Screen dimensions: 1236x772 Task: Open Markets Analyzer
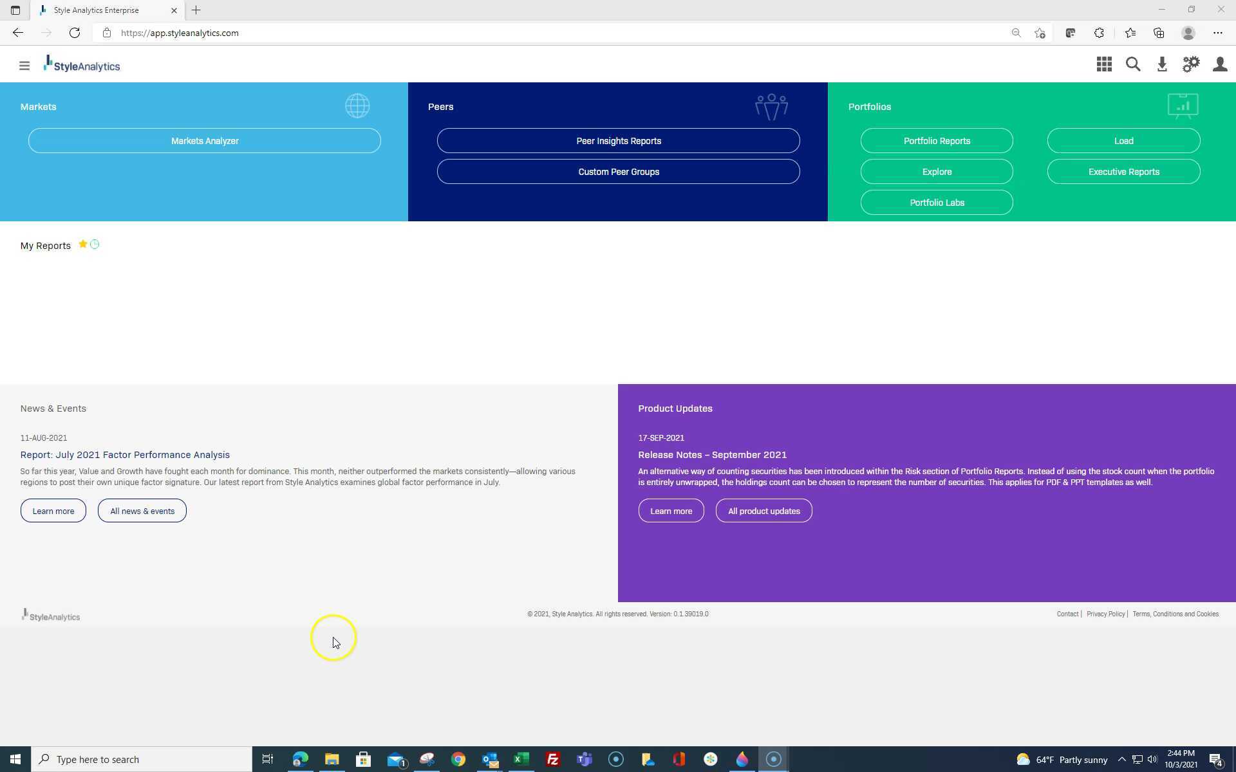(x=205, y=141)
